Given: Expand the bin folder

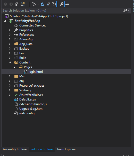Looking at the screenshot, I should (x=10, y=53).
